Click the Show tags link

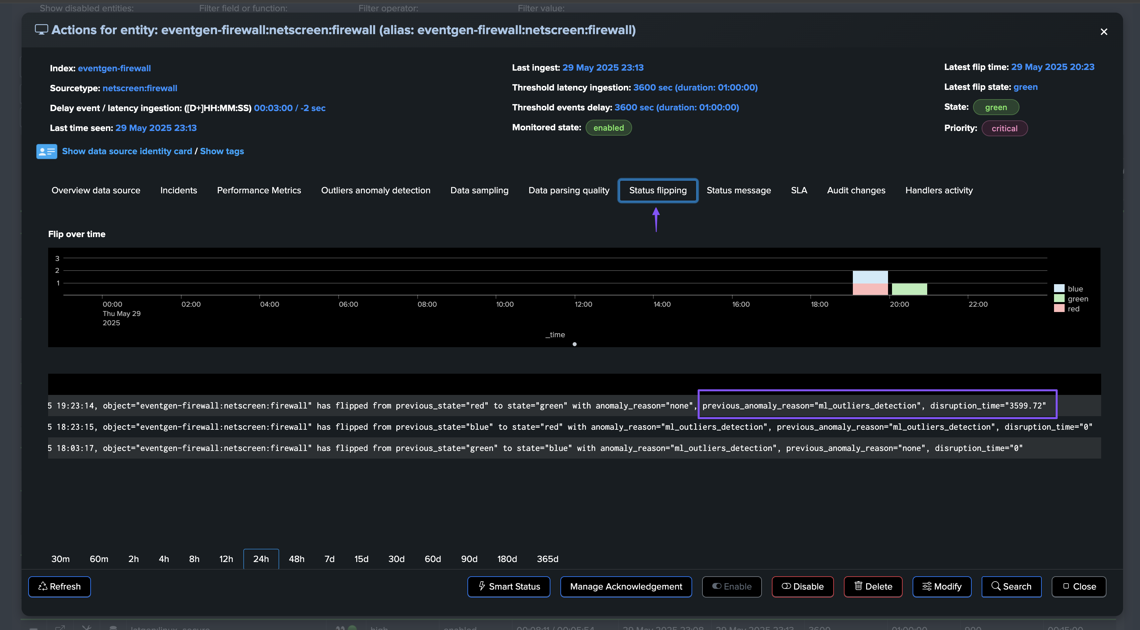pos(222,151)
